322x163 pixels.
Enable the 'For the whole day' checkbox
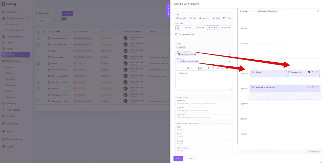click(177, 34)
